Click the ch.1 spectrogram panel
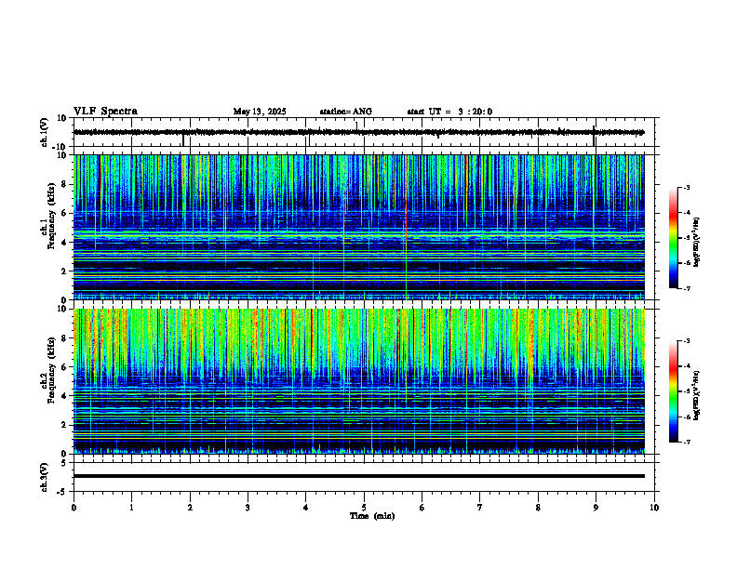This screenshot has width=737, height=569. (359, 227)
